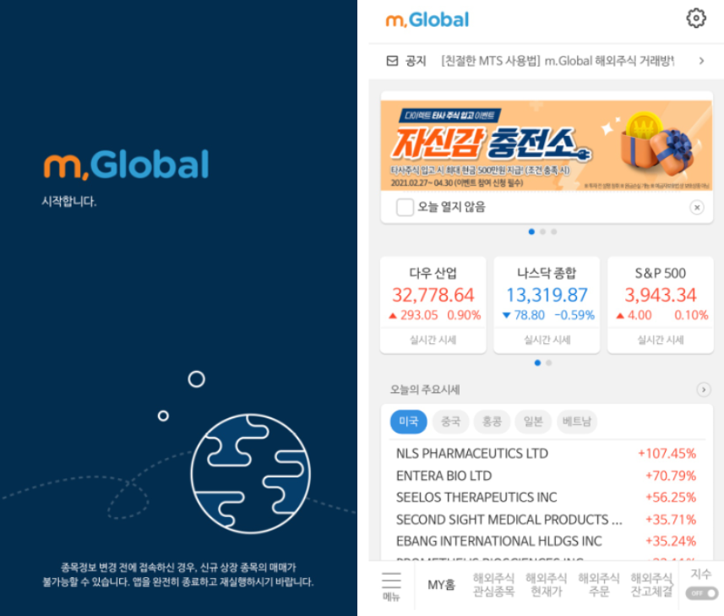724x616 pixels.
Task: Select the third banner page dot
Action: [553, 232]
